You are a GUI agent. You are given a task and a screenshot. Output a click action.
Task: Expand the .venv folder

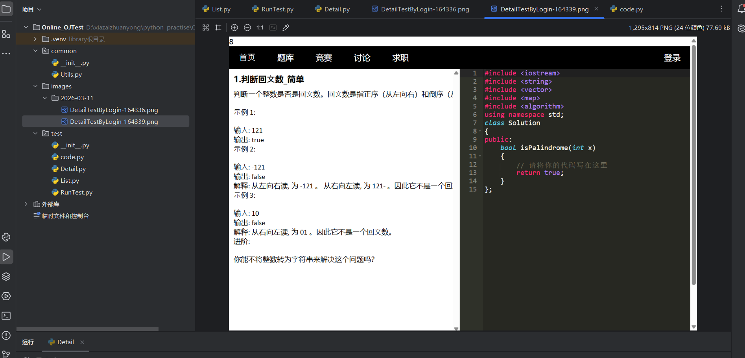[x=35, y=39]
